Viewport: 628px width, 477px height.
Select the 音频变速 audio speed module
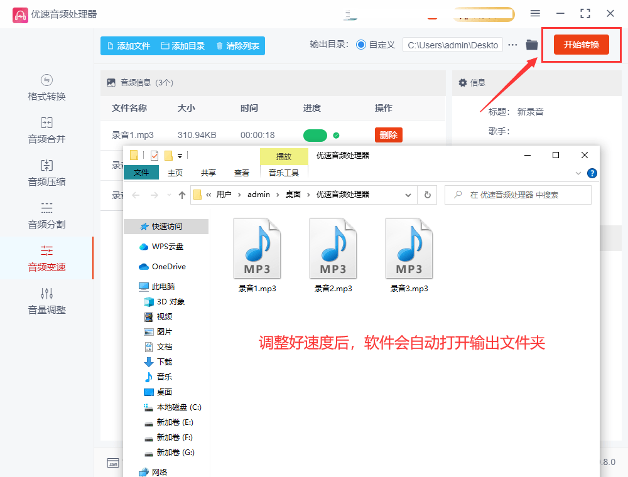[x=46, y=259]
